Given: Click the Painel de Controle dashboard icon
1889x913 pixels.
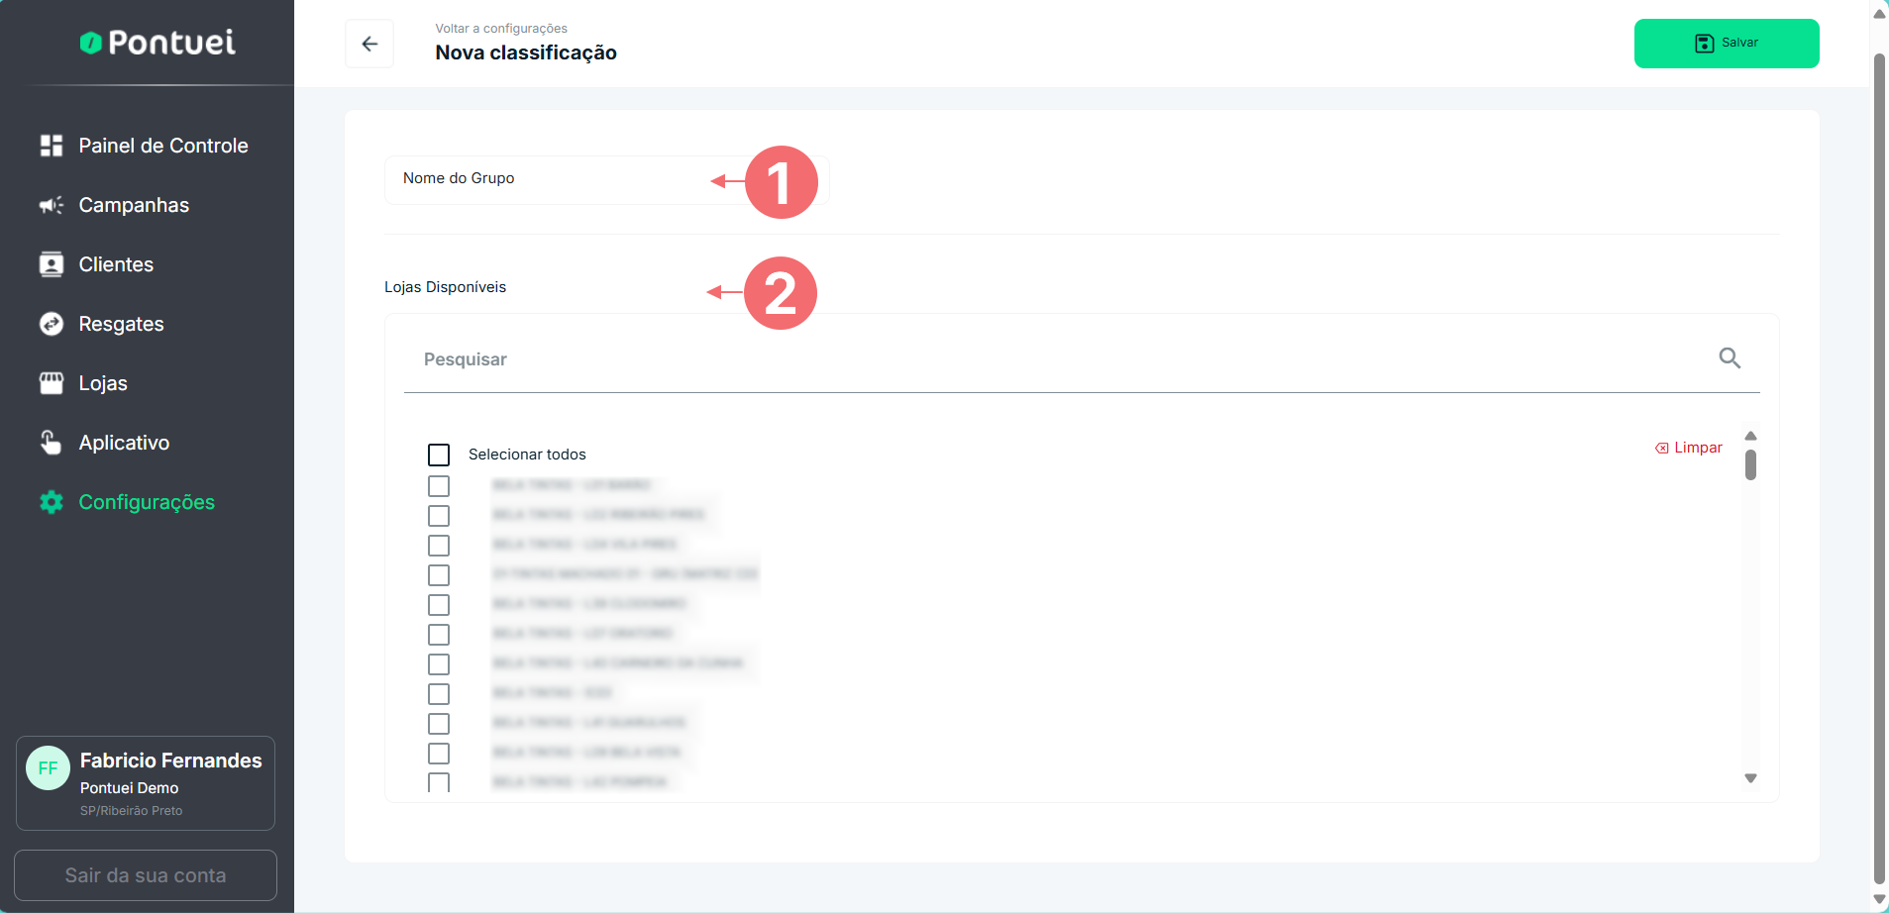Looking at the screenshot, I should [x=52, y=146].
